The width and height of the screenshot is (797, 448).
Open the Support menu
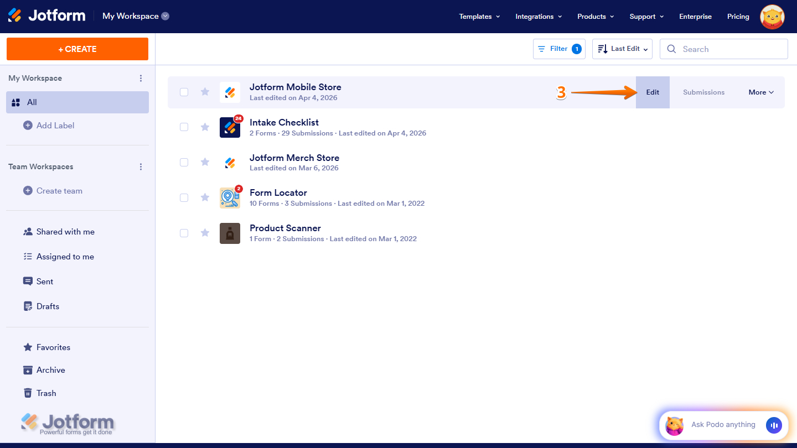coord(646,16)
